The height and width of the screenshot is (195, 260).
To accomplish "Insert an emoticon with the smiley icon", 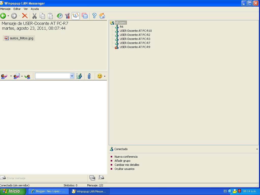I will (x=99, y=76).
